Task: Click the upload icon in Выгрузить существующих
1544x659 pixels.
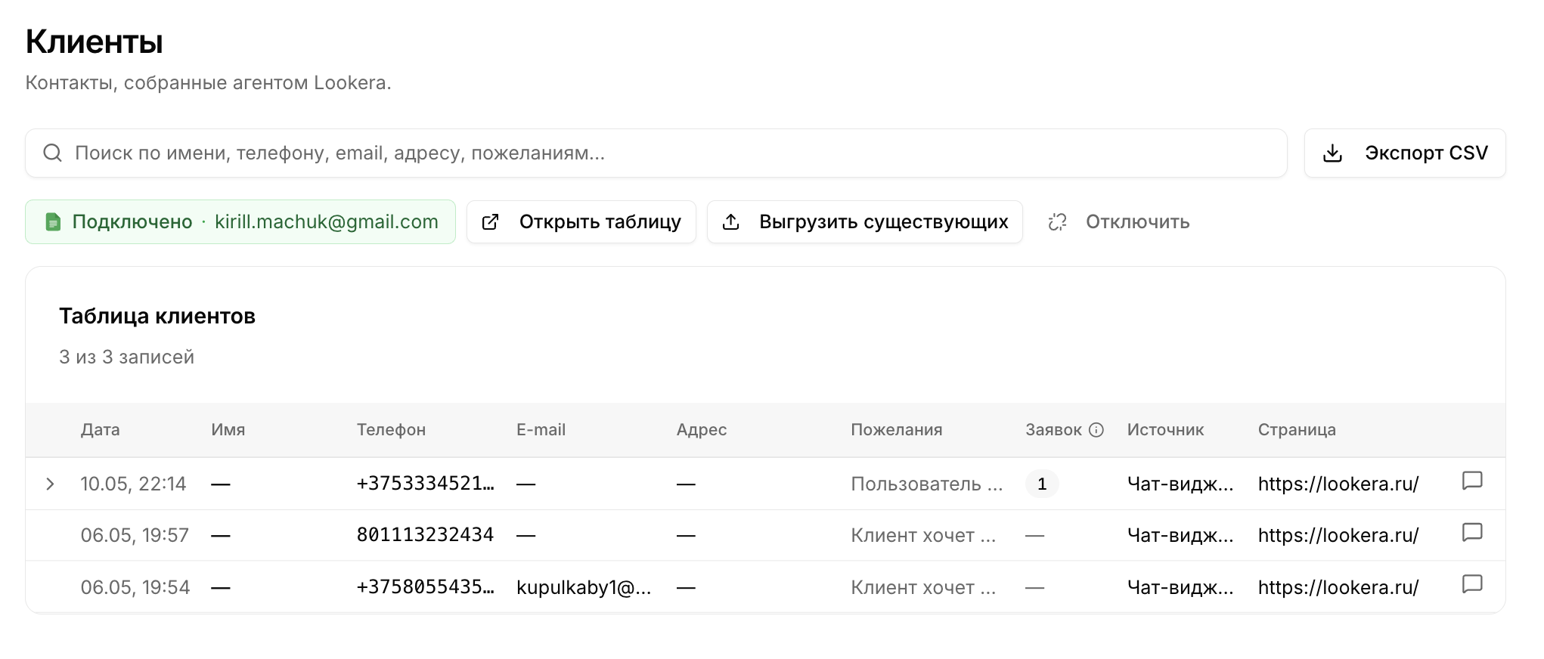Action: point(730,222)
